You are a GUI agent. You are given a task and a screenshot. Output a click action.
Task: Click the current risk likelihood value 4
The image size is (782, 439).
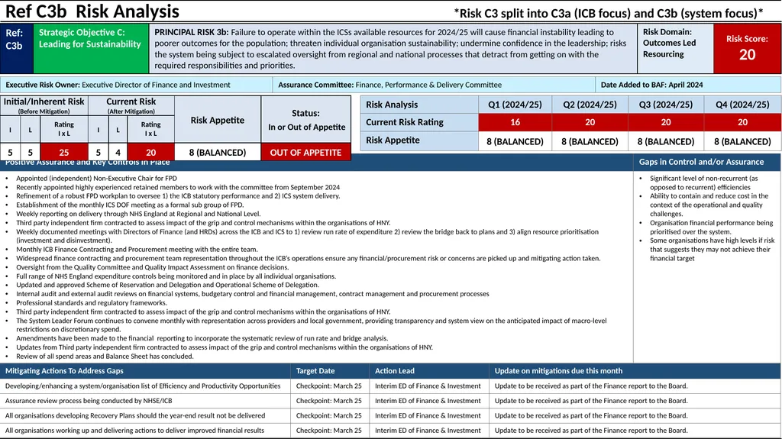pos(118,152)
